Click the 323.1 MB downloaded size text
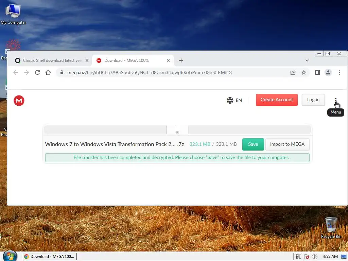 (x=200, y=144)
